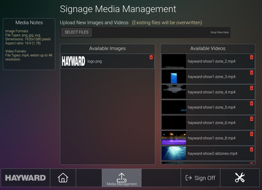Select the zone_3 blue rectangle thumbnail
Viewport: 262px width, 190px height.
pyautogui.click(x=174, y=76)
